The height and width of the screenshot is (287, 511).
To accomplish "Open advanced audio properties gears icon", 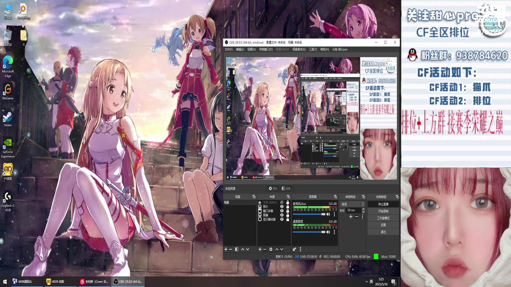I will tap(294, 249).
